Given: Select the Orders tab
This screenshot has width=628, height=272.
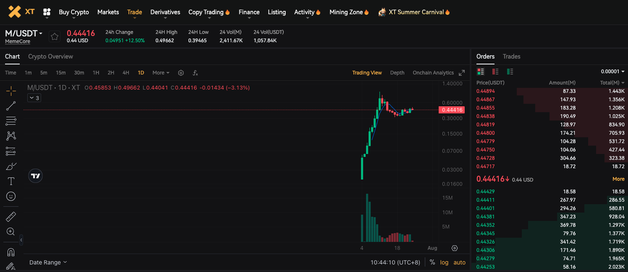Looking at the screenshot, I should click(x=486, y=56).
